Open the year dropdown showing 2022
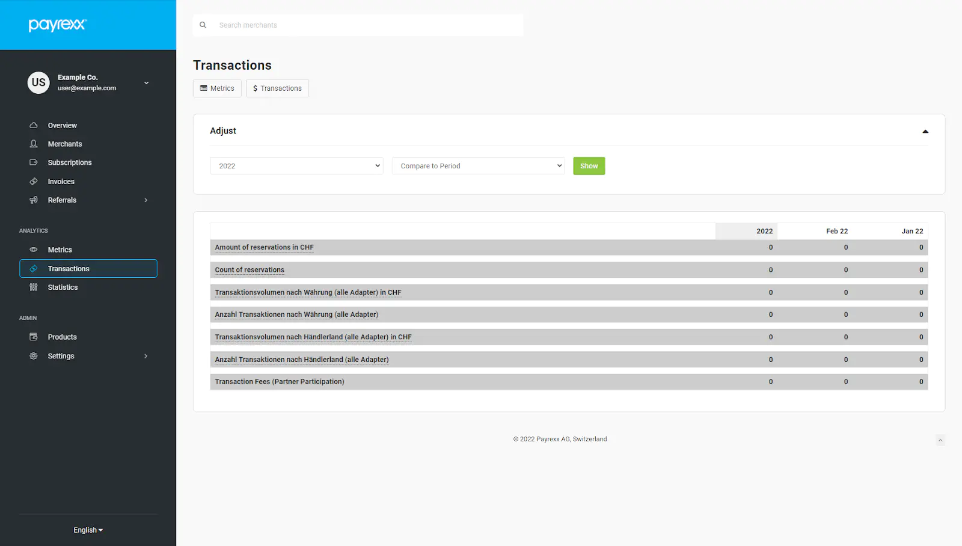Image resolution: width=962 pixels, height=546 pixels. click(296, 165)
